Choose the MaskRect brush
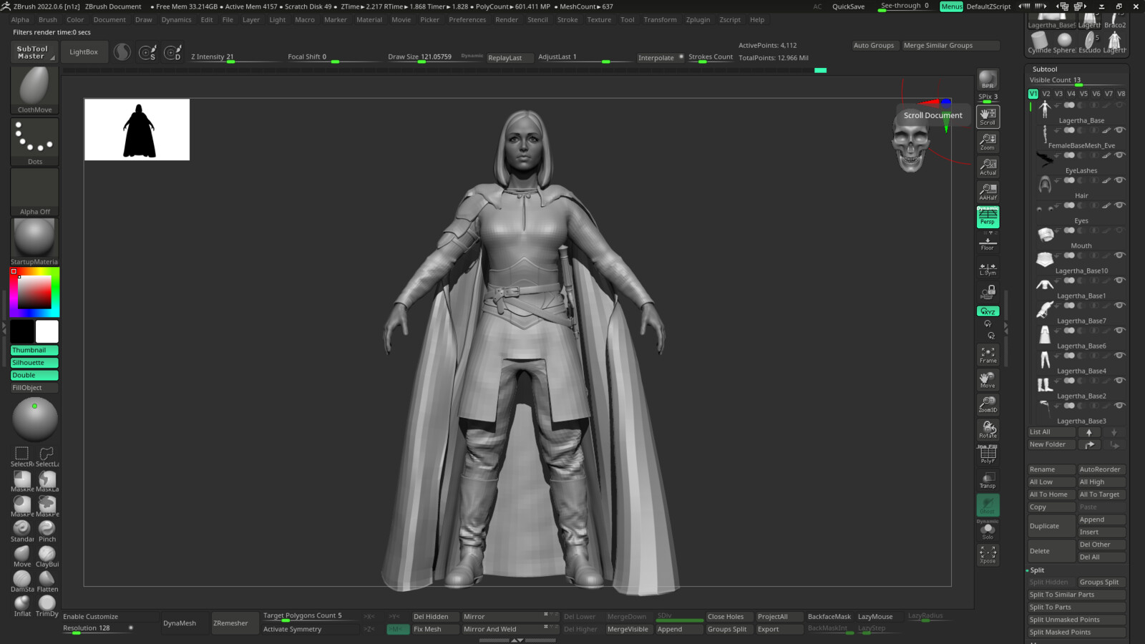Screen dimensions: 1145x644 coord(22,482)
